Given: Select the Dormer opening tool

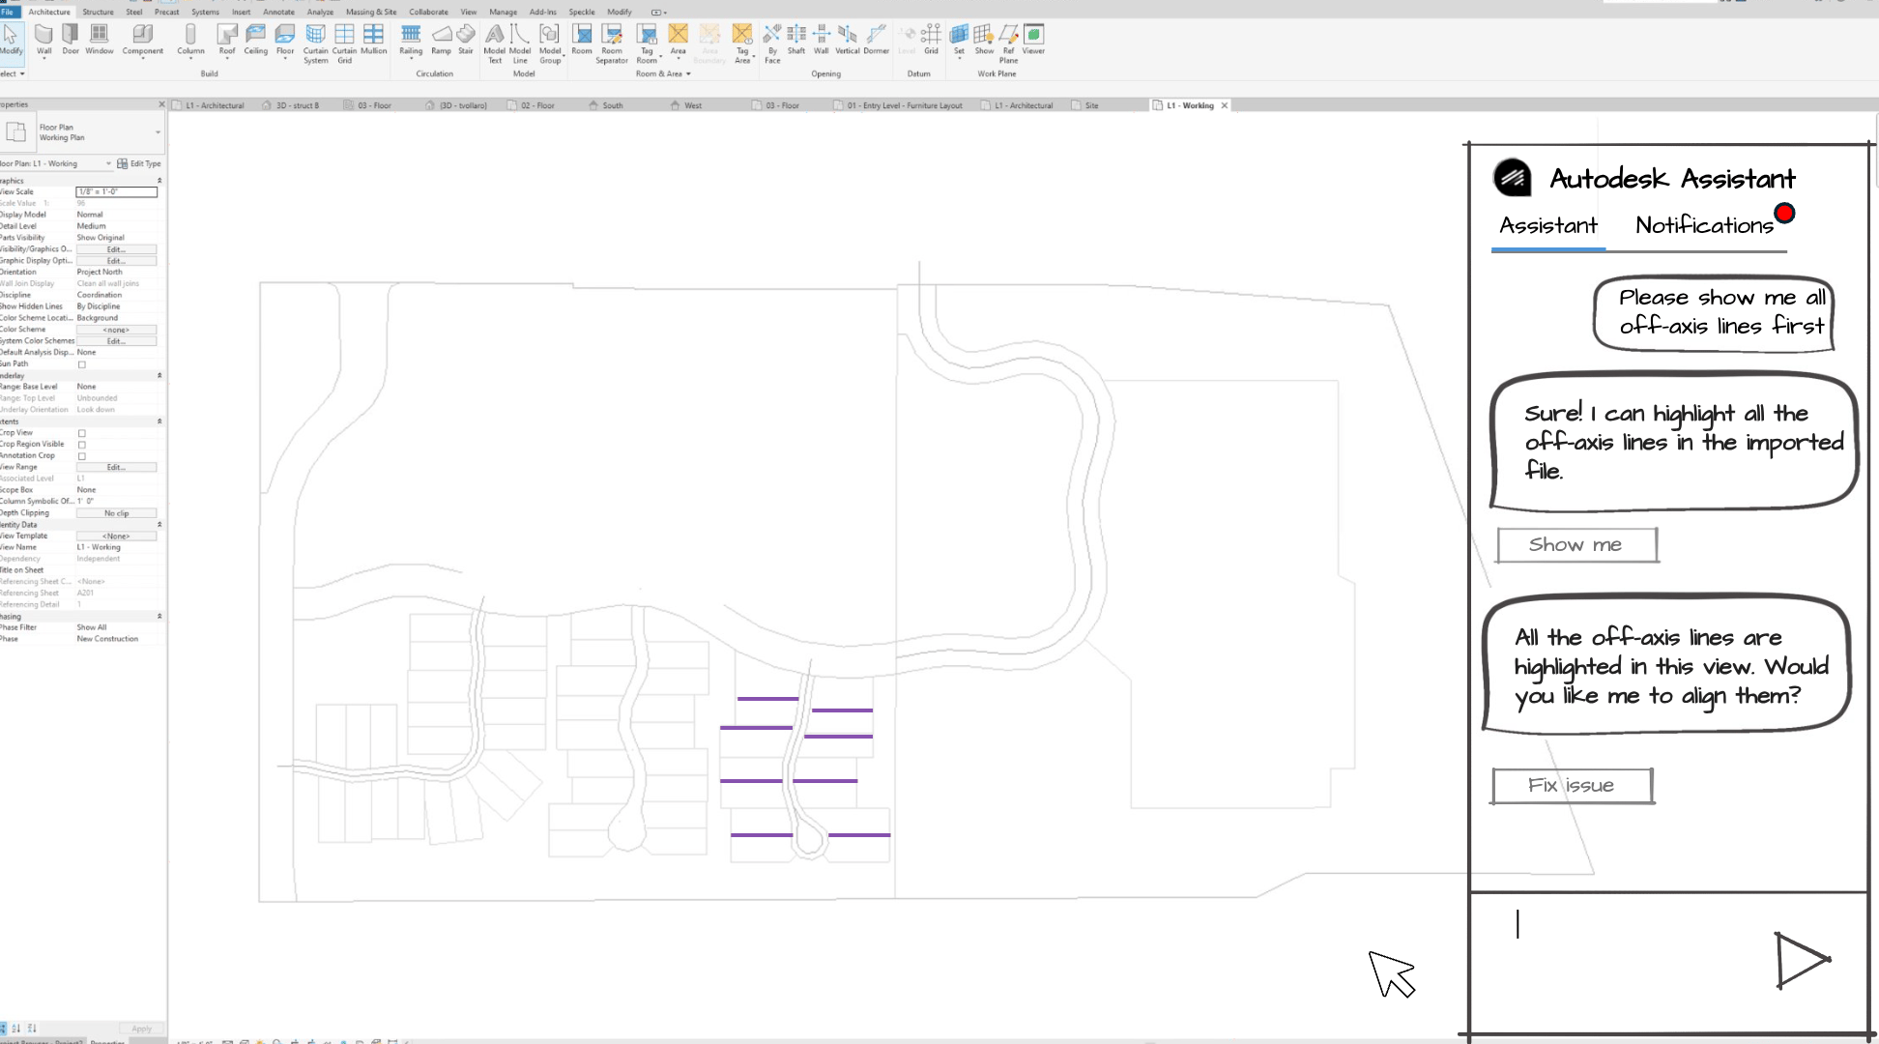Looking at the screenshot, I should coord(876,40).
